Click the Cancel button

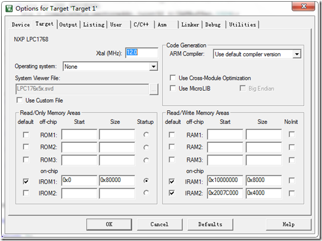[159, 224]
